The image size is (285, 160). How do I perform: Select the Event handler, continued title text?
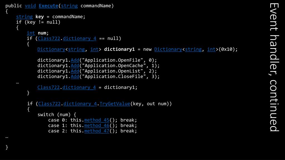coord(274,67)
